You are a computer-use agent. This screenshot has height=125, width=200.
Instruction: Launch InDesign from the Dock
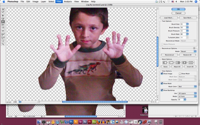pyautogui.click(x=80, y=122)
